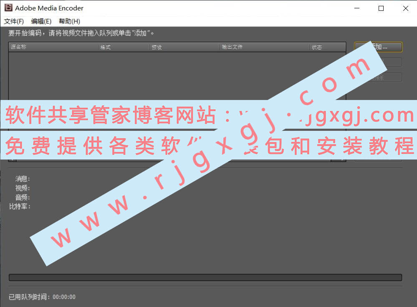Image resolution: width=417 pixels, height=307 pixels.
Task: Click the 音频: label
Action: point(23,197)
